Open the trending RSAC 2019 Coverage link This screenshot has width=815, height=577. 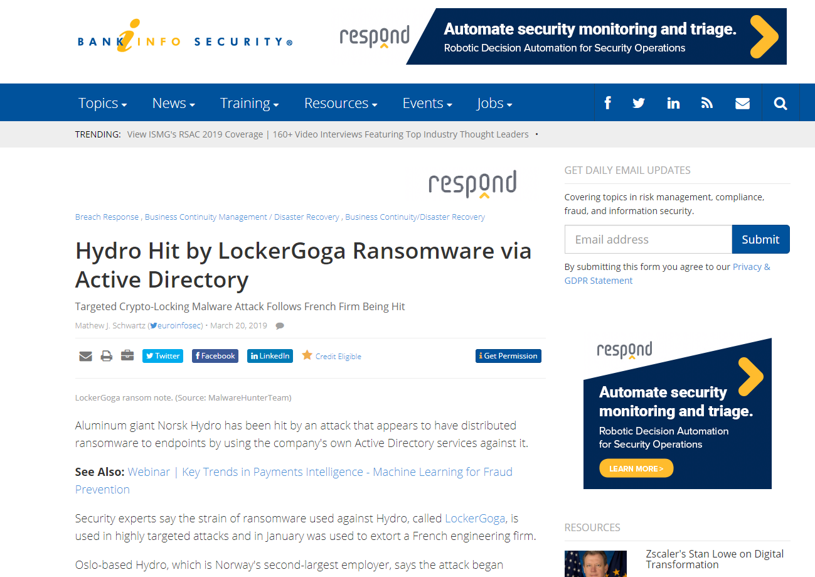pyautogui.click(x=328, y=134)
